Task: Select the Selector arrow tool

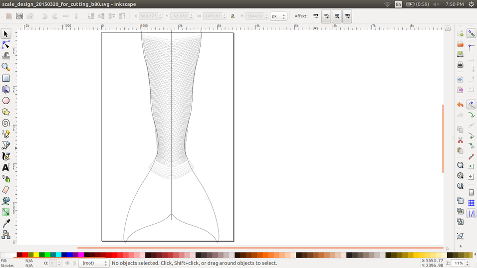Action: pos(6,34)
